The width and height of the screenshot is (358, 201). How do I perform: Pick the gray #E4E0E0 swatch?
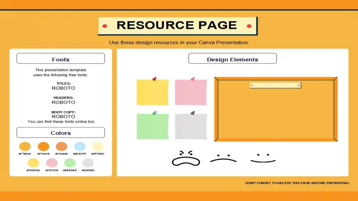point(88,163)
